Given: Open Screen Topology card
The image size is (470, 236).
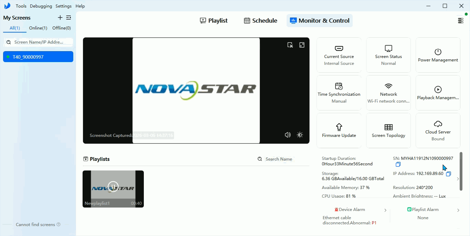Looking at the screenshot, I should [x=388, y=130].
